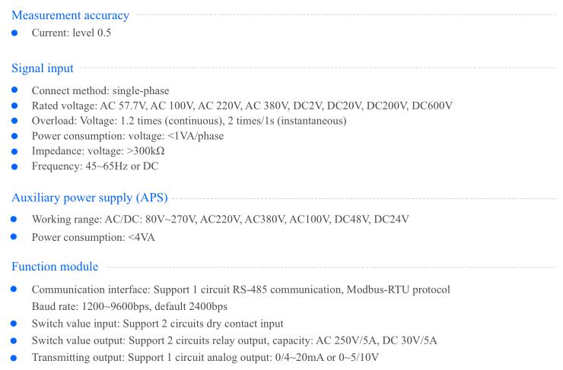
Task: Click the bullet next to Current: level 0.5
Action: pyautogui.click(x=14, y=33)
